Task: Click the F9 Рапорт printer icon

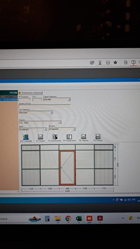Action: coord(98,136)
